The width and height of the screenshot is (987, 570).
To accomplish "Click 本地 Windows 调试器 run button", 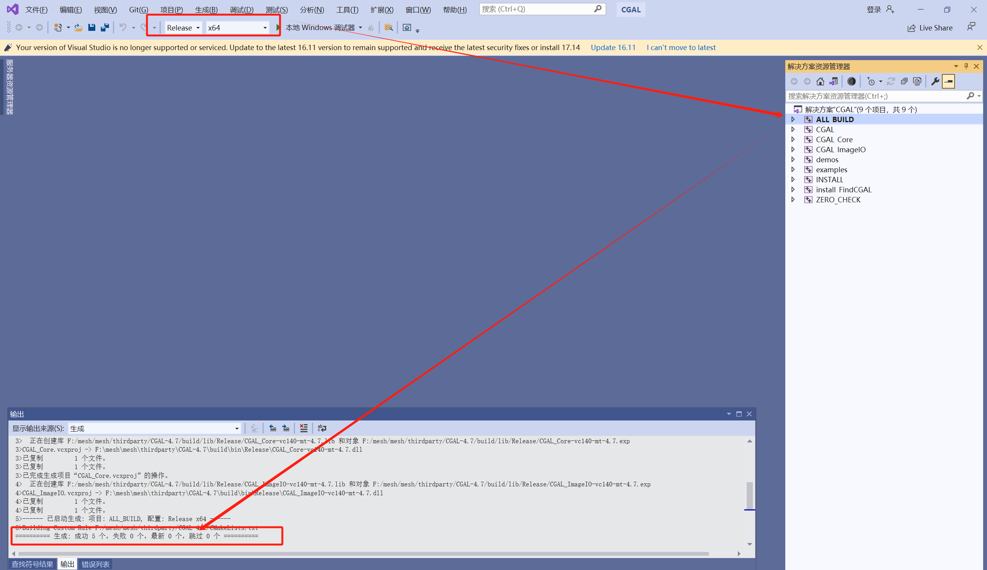I will click(320, 27).
